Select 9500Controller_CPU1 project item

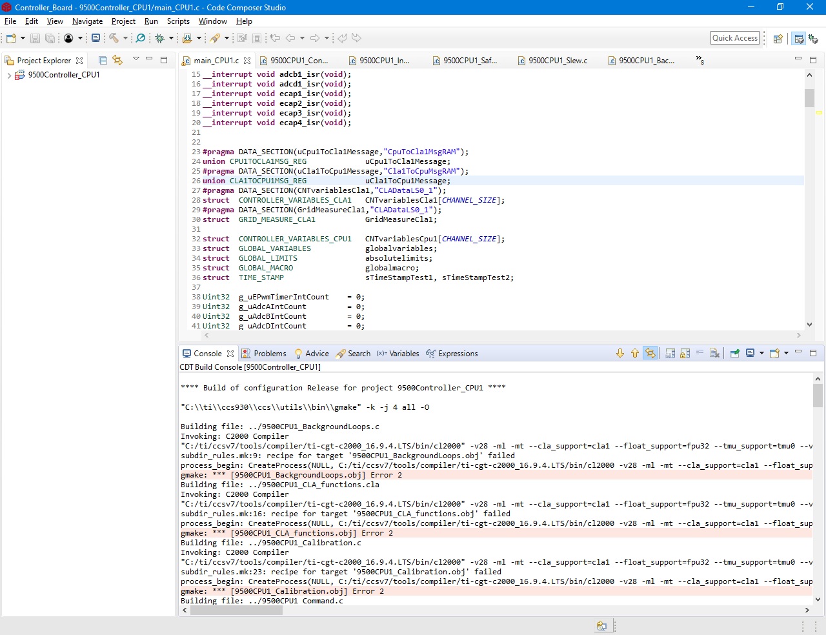pyautogui.click(x=64, y=75)
